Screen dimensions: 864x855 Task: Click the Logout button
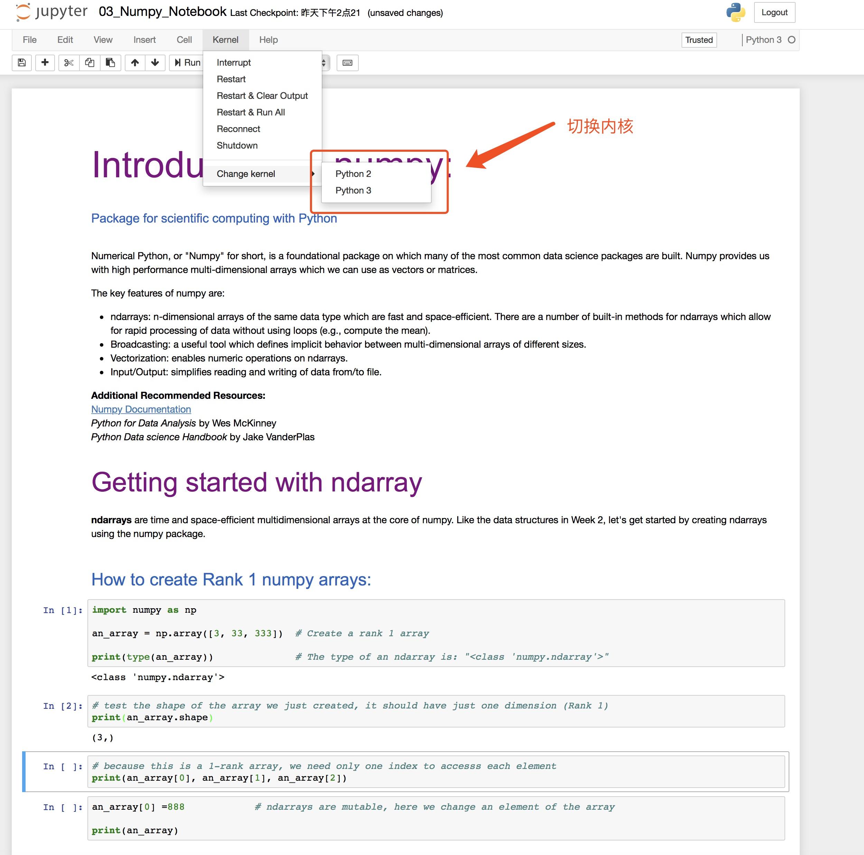point(774,12)
